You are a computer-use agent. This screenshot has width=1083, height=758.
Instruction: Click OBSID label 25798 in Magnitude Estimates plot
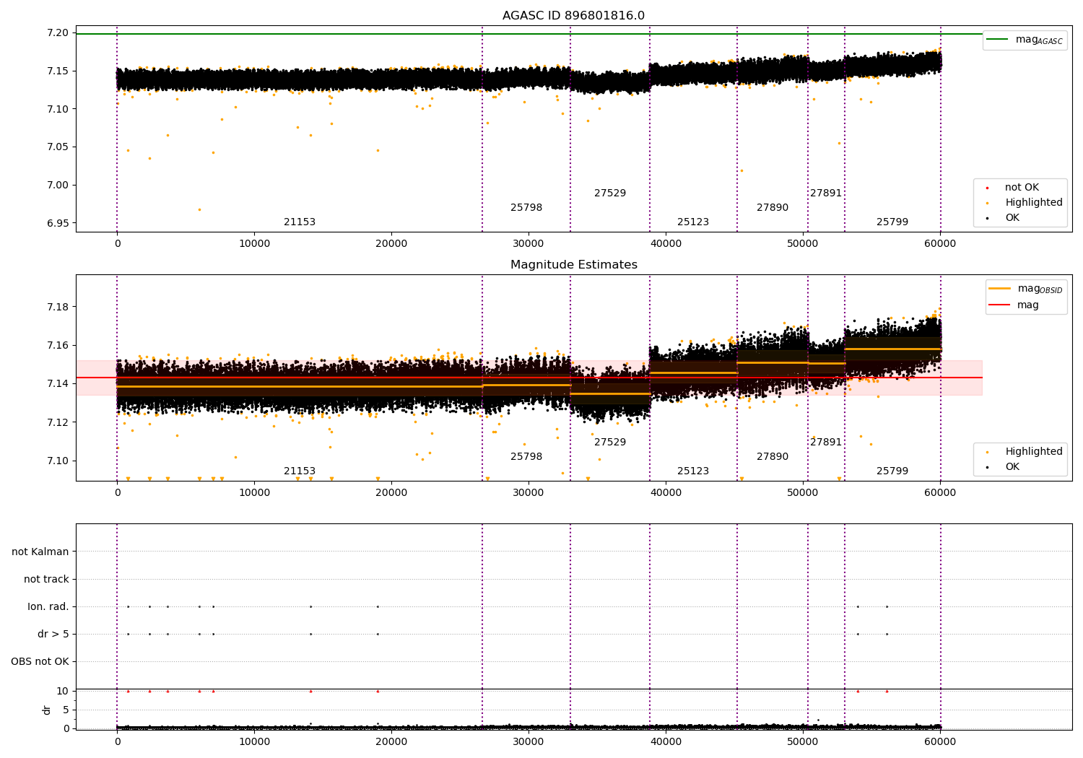pyautogui.click(x=526, y=457)
